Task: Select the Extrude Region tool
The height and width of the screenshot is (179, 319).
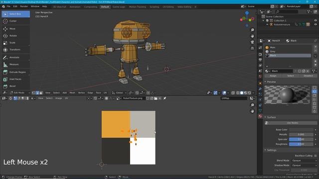Action: point(15,72)
